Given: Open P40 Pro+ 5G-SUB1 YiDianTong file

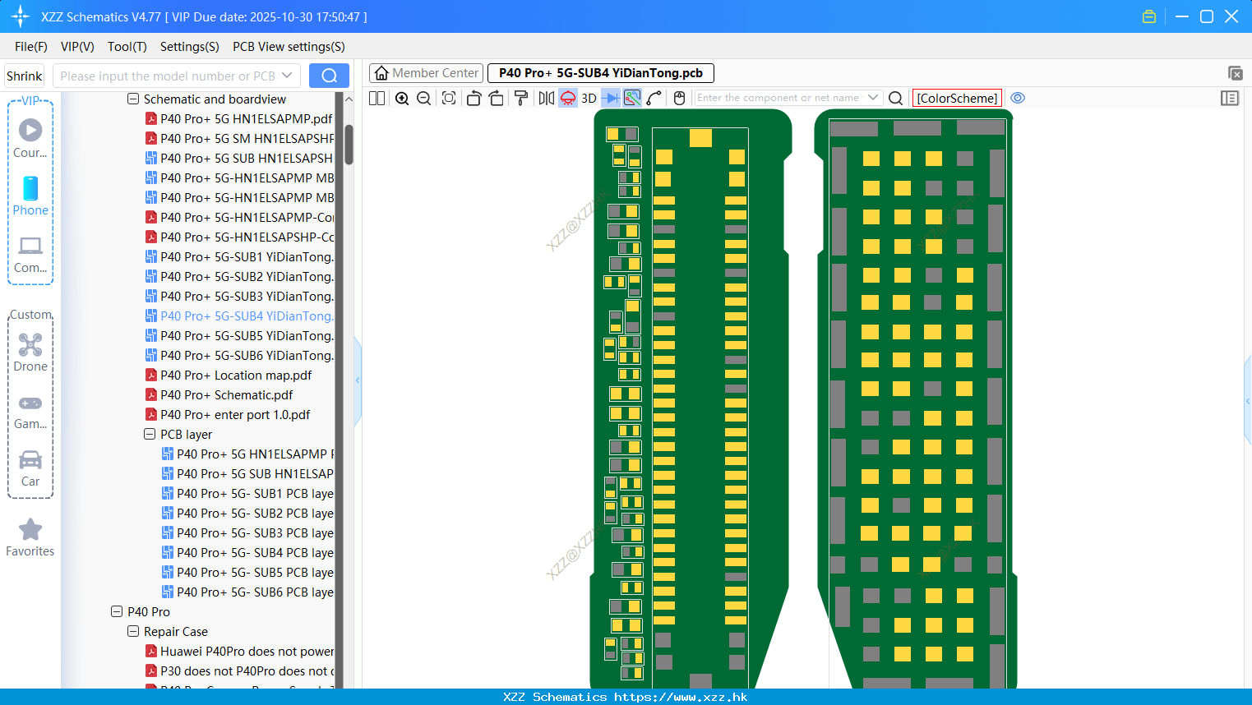Looking at the screenshot, I should coord(239,256).
